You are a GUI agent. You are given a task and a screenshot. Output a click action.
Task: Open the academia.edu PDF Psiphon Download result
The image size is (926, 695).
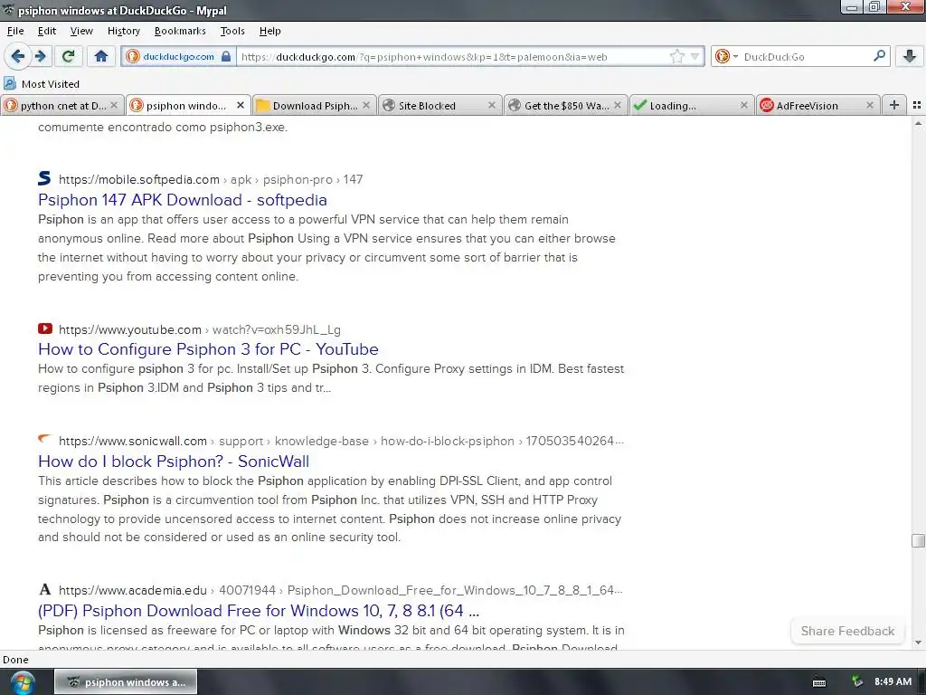pyautogui.click(x=258, y=611)
